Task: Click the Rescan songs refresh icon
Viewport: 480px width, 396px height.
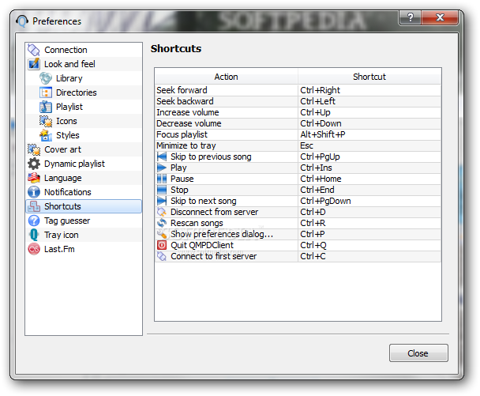Action: point(162,223)
